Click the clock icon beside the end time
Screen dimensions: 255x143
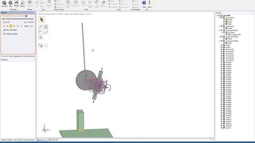[x=25, y=22]
